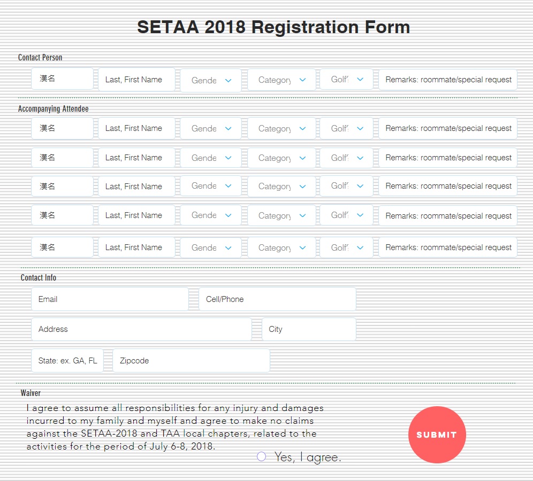Select the City input field
Image resolution: width=533 pixels, height=481 pixels.
click(x=309, y=329)
